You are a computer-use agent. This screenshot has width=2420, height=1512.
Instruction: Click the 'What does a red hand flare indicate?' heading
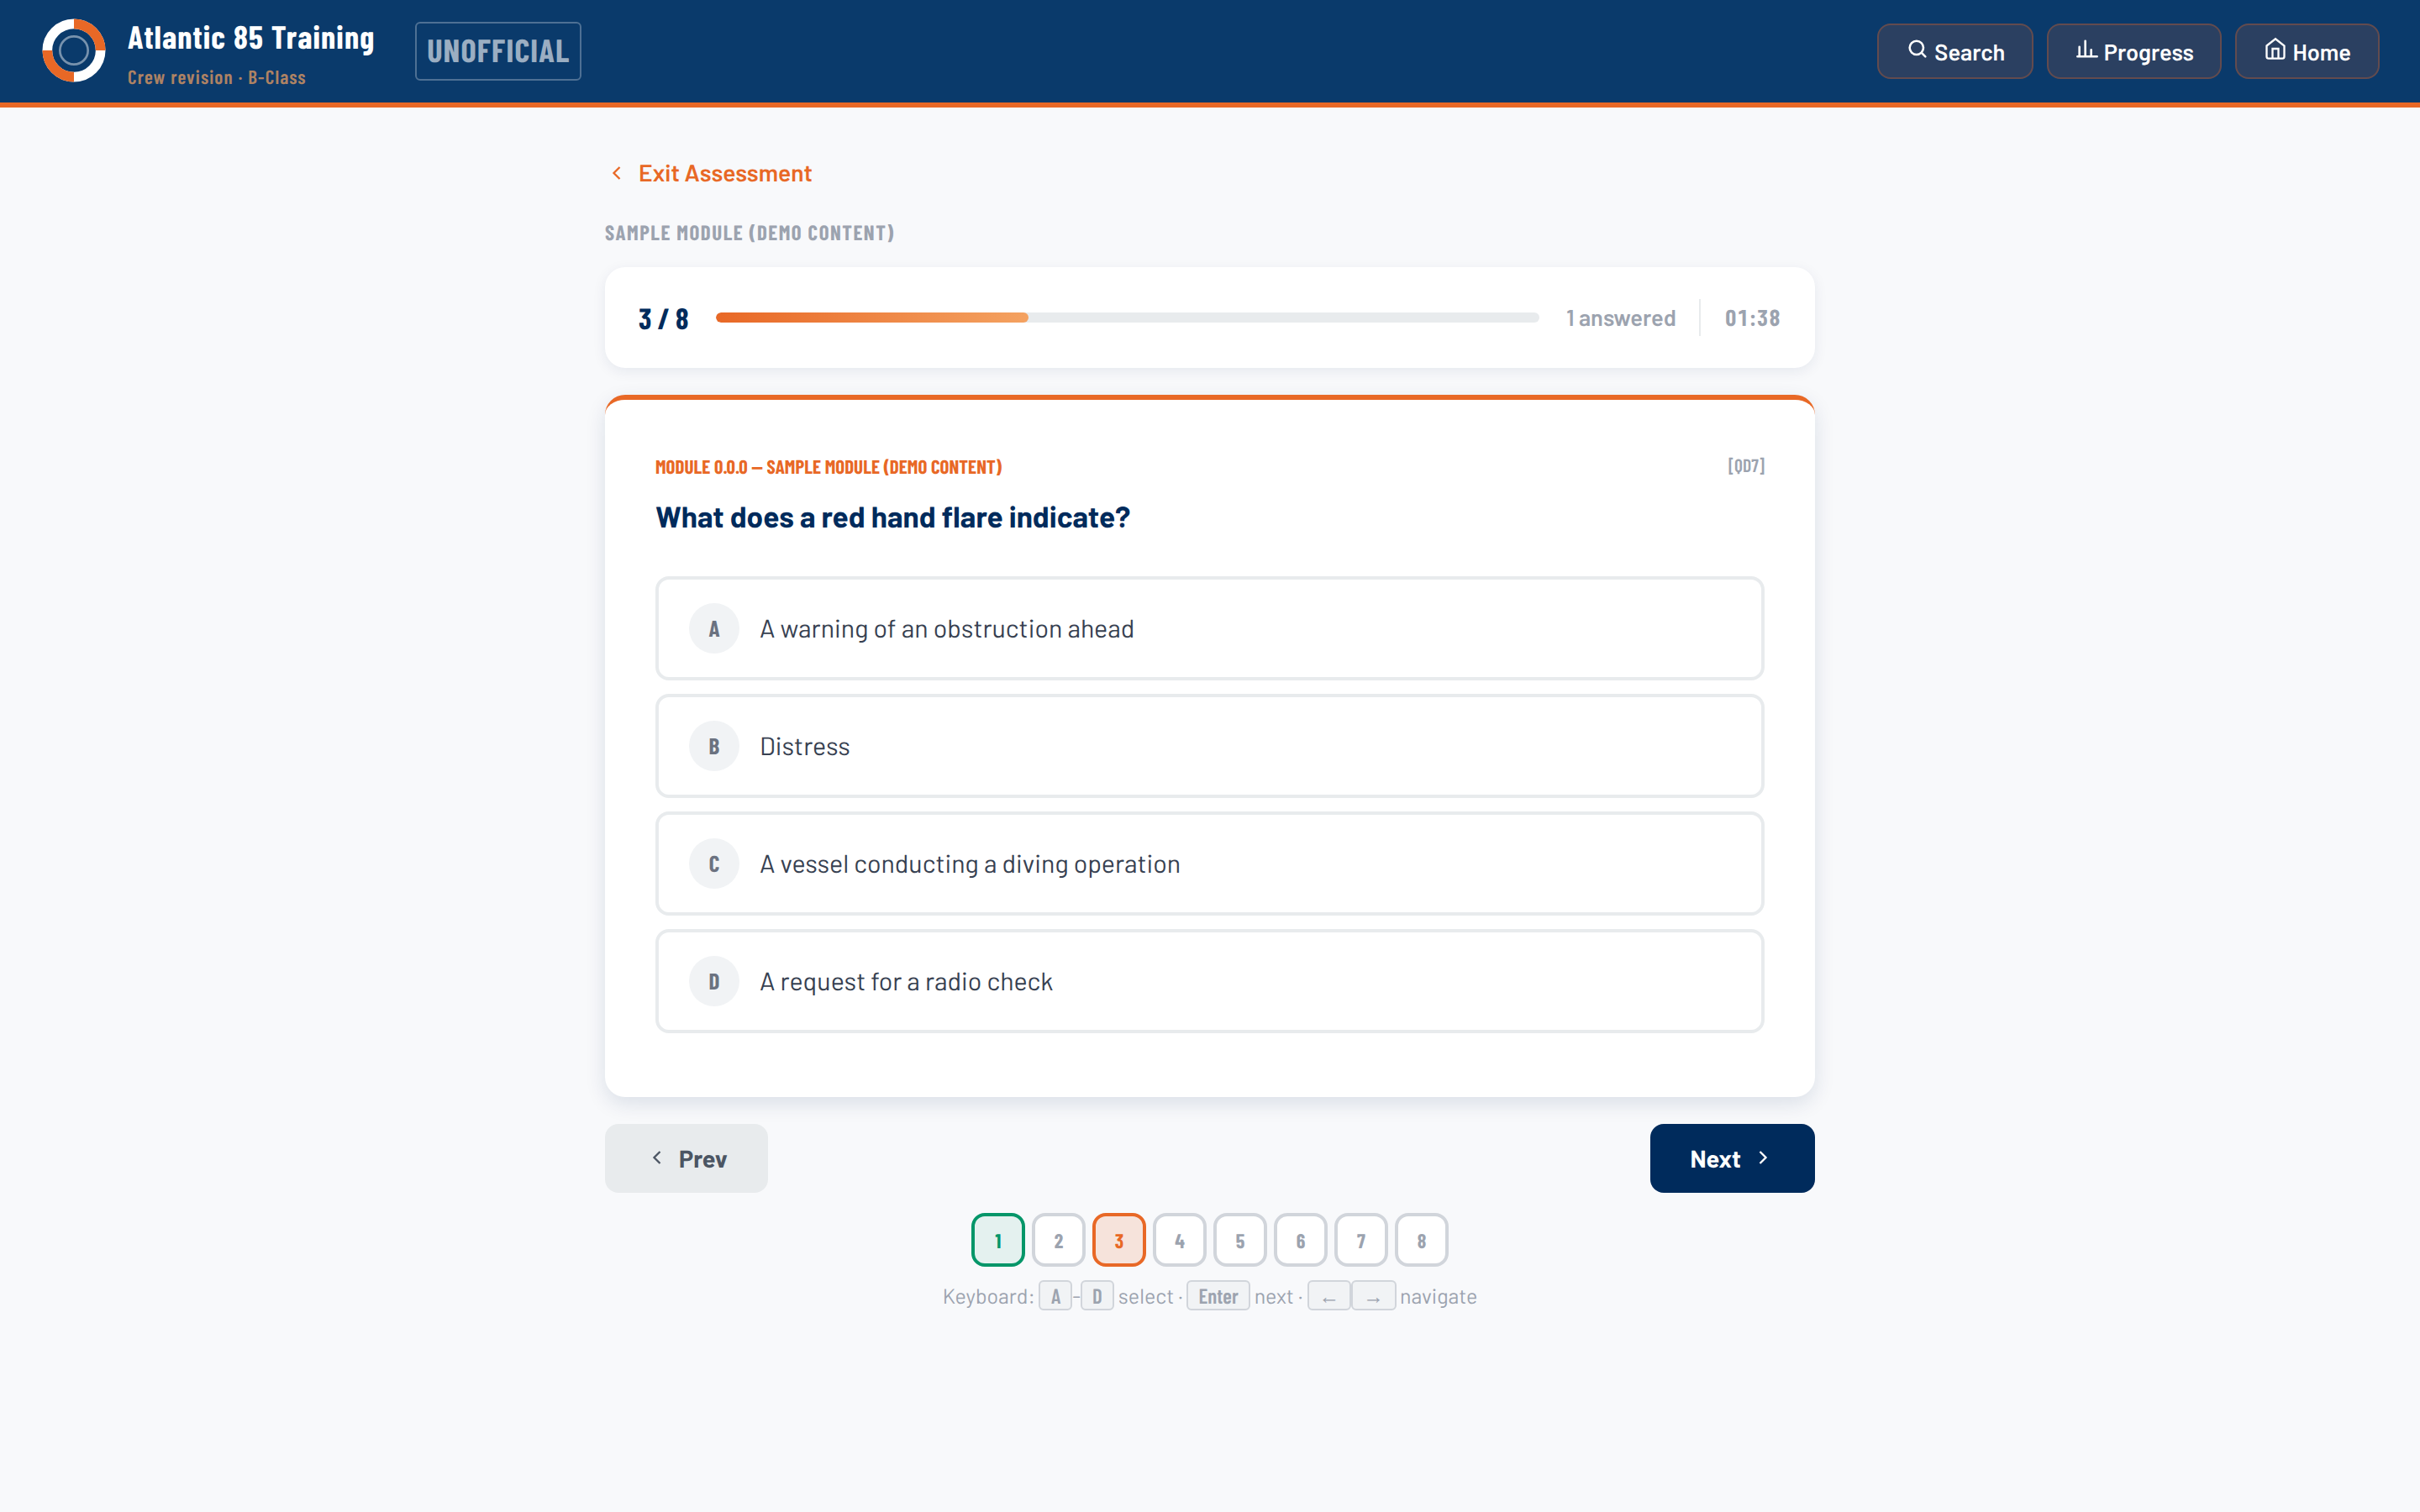pos(892,517)
